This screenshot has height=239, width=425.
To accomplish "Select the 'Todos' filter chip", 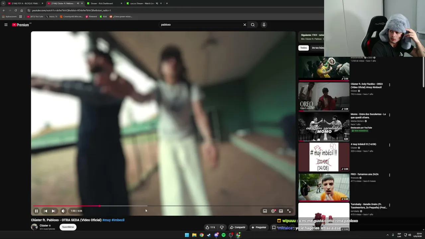I will pyautogui.click(x=303, y=48).
